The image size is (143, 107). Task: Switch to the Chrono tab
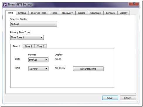tap(22, 13)
